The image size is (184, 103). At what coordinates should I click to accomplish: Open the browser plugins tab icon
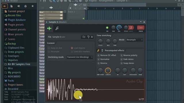point(26,6)
